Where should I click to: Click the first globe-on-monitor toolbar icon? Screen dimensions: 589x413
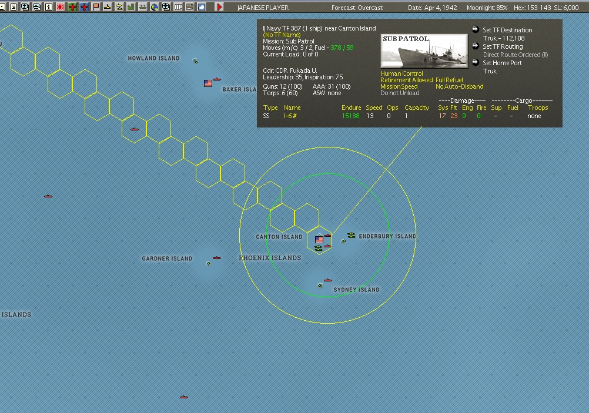[x=25, y=7]
